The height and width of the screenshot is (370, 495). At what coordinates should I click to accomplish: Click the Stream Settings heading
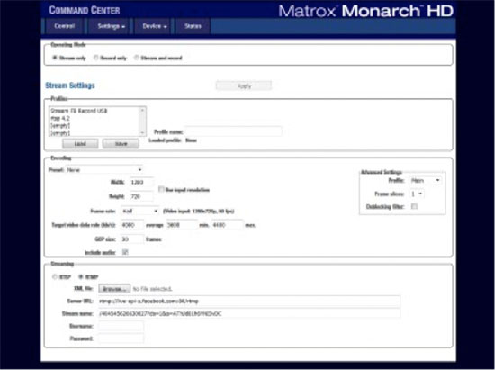tap(70, 86)
